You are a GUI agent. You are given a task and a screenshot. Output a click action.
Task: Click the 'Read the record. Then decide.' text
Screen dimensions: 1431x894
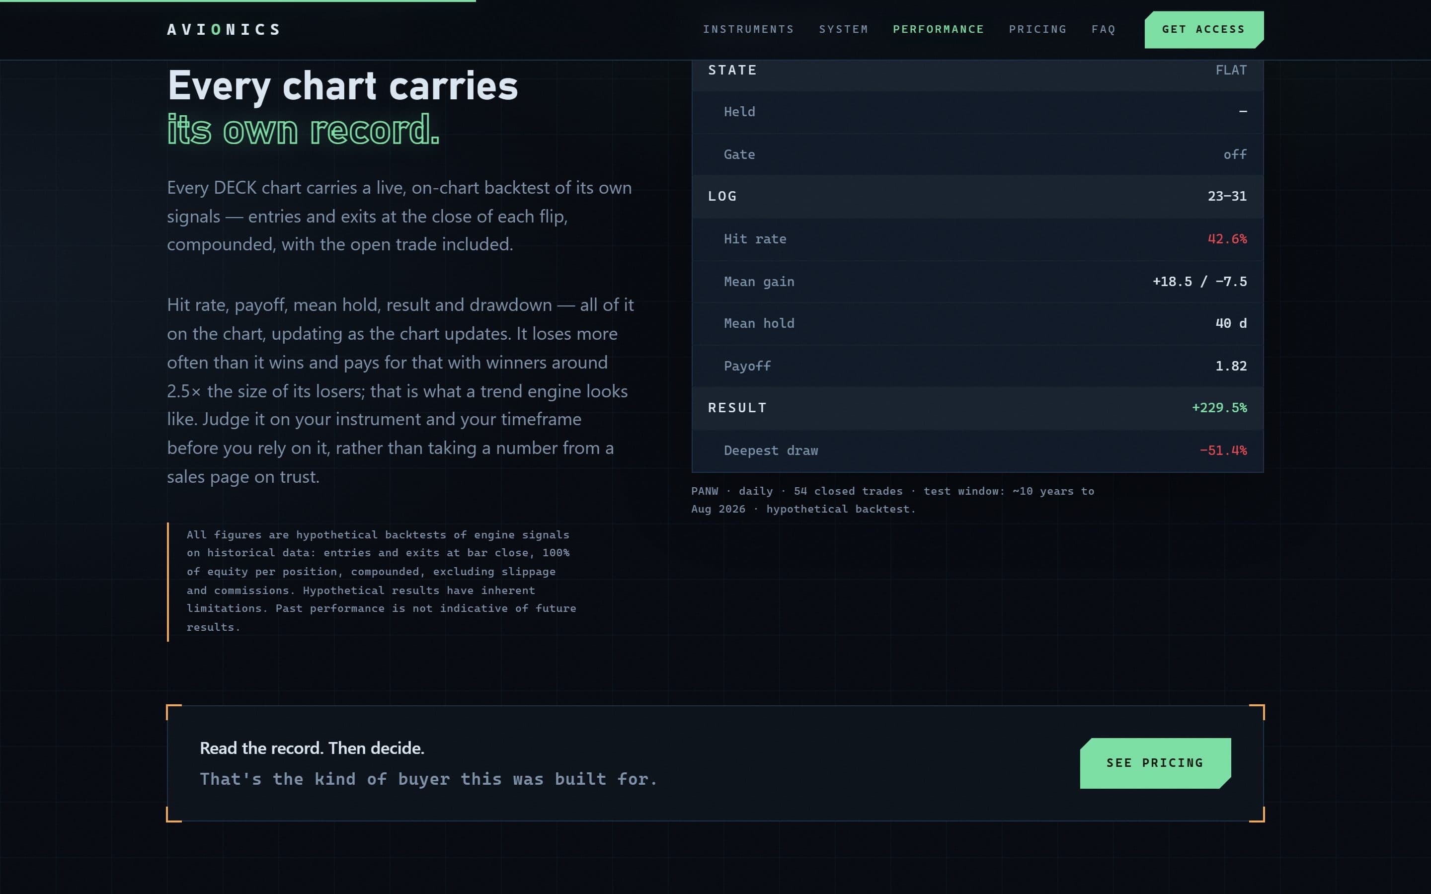[x=312, y=748]
